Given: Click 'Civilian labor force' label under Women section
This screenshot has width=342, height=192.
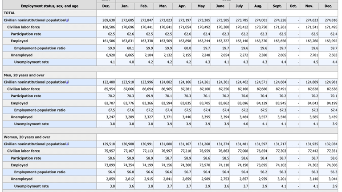Looking at the screenshot, I should (x=24, y=151).
